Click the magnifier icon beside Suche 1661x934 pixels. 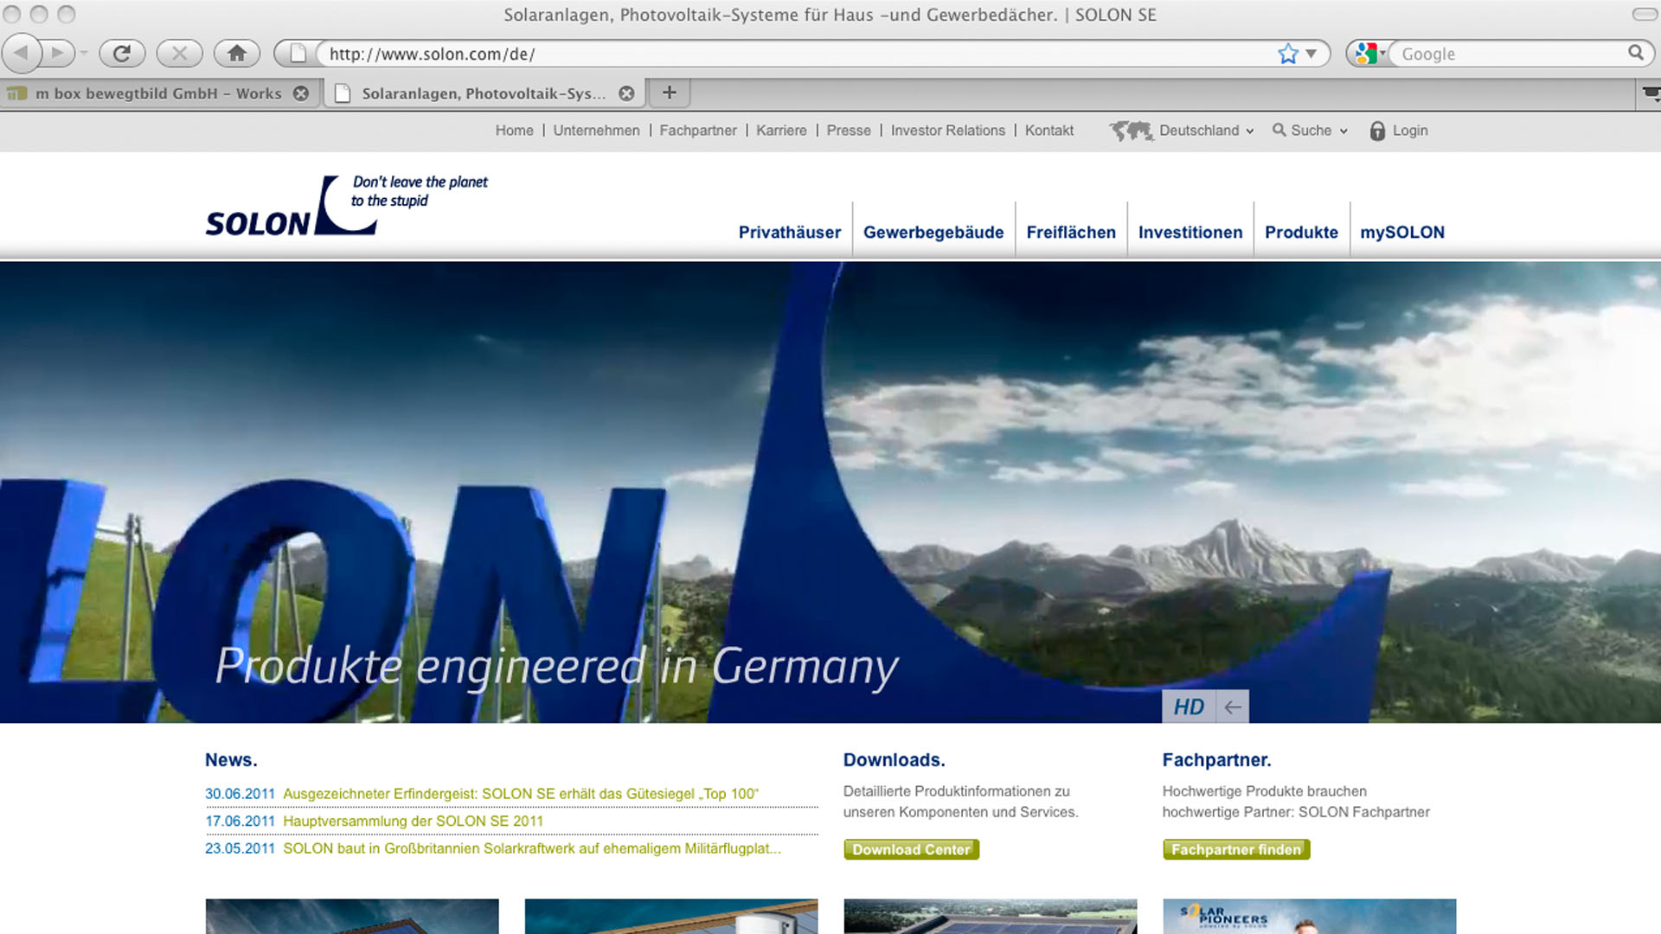click(x=1279, y=130)
